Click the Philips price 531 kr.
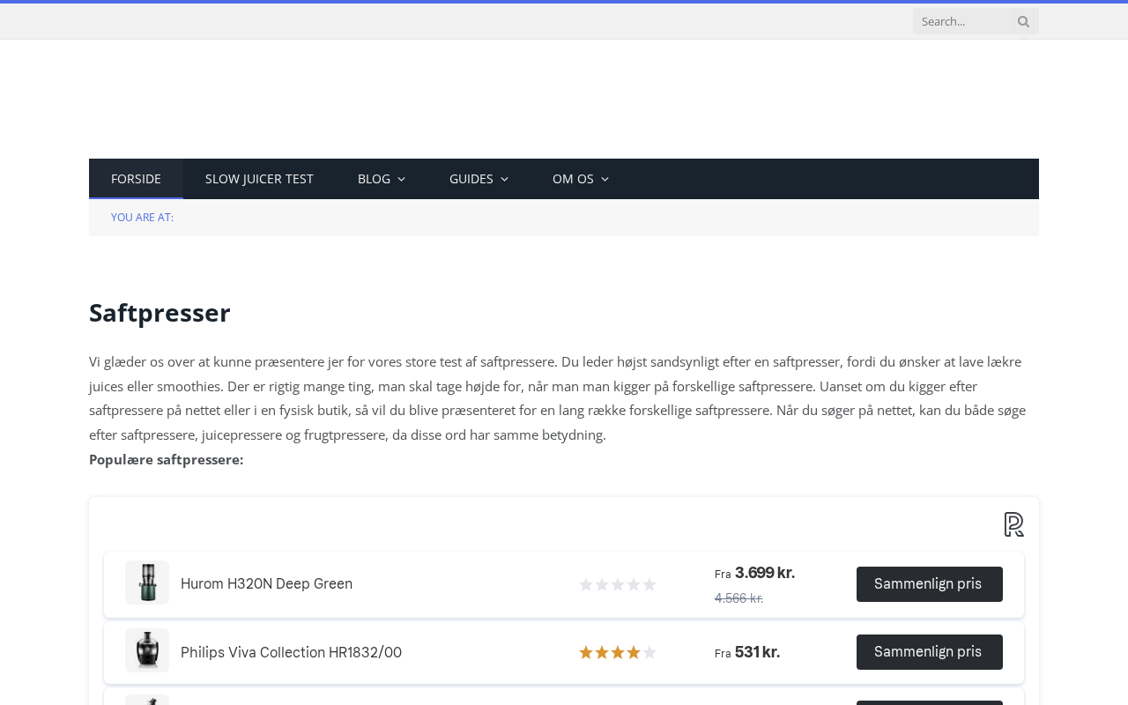This screenshot has height=705, width=1128. click(757, 652)
